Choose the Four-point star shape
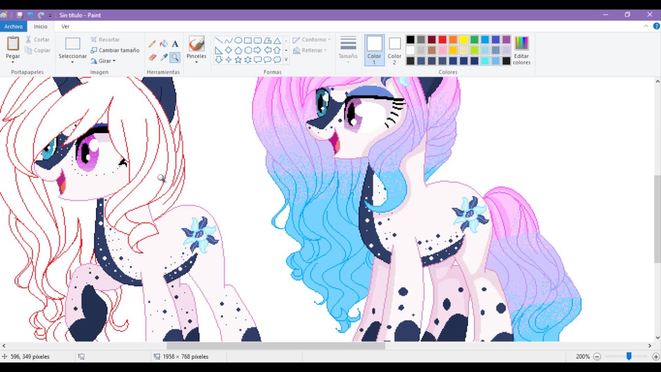Image resolution: width=661 pixels, height=372 pixels. pos(228,60)
